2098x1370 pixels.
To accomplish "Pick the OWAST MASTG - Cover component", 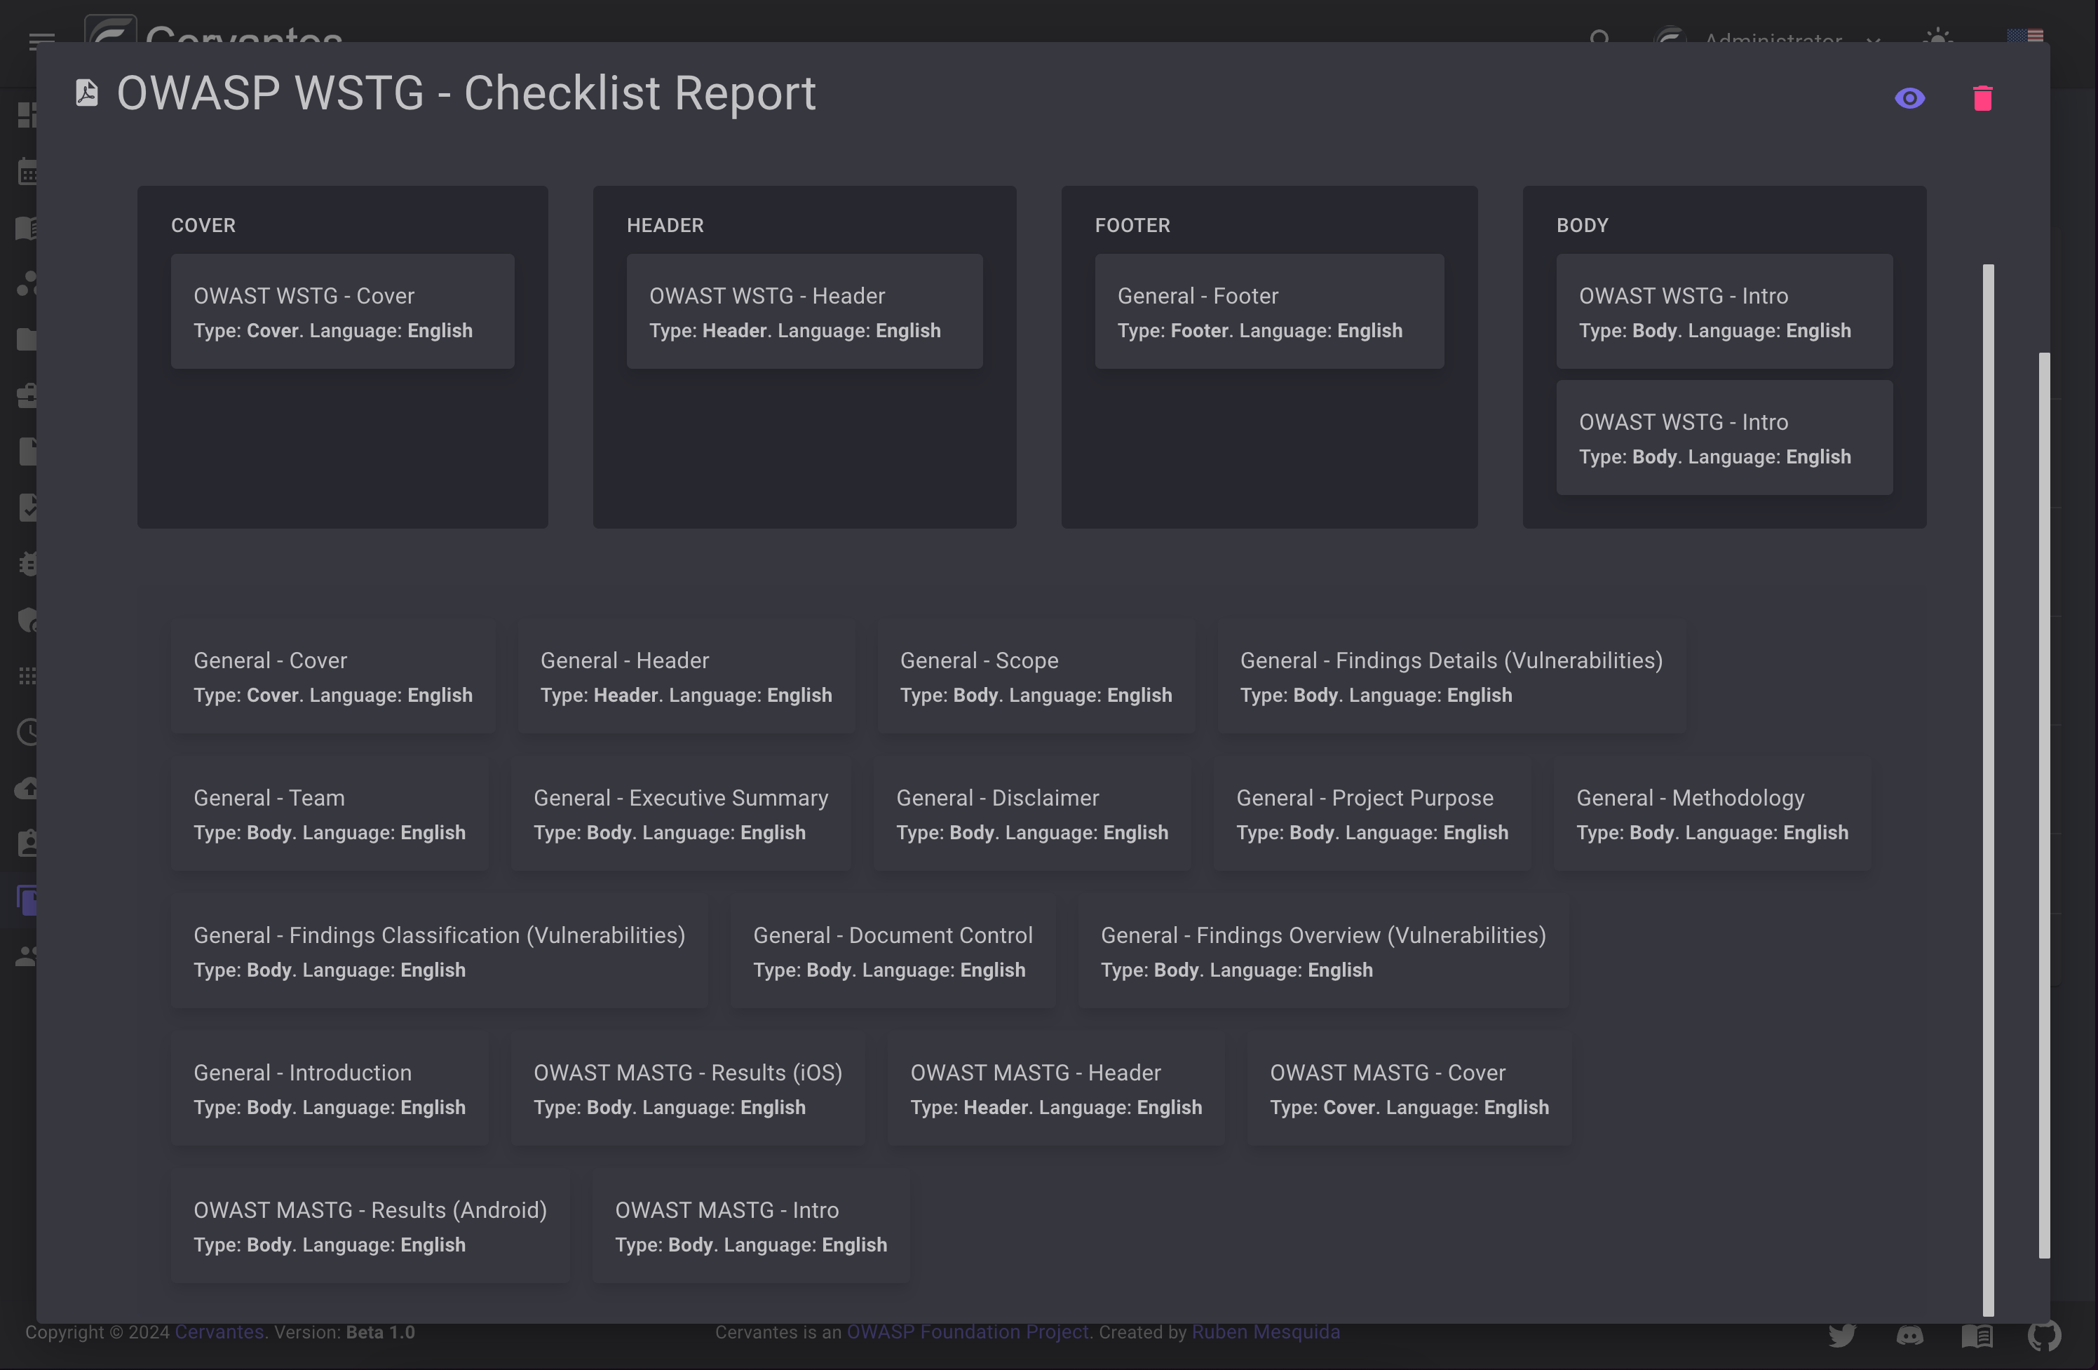I will pos(1409,1089).
